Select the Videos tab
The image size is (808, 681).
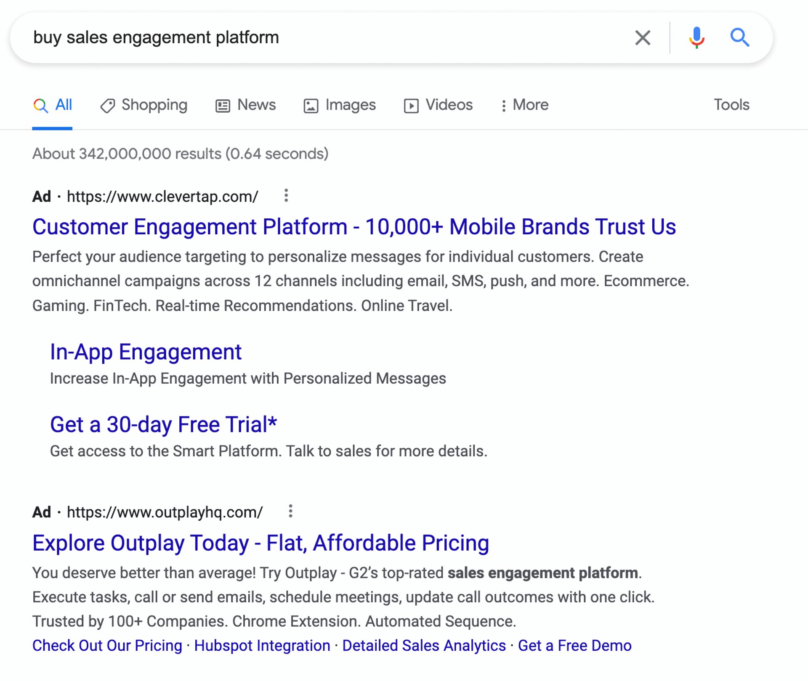(438, 105)
